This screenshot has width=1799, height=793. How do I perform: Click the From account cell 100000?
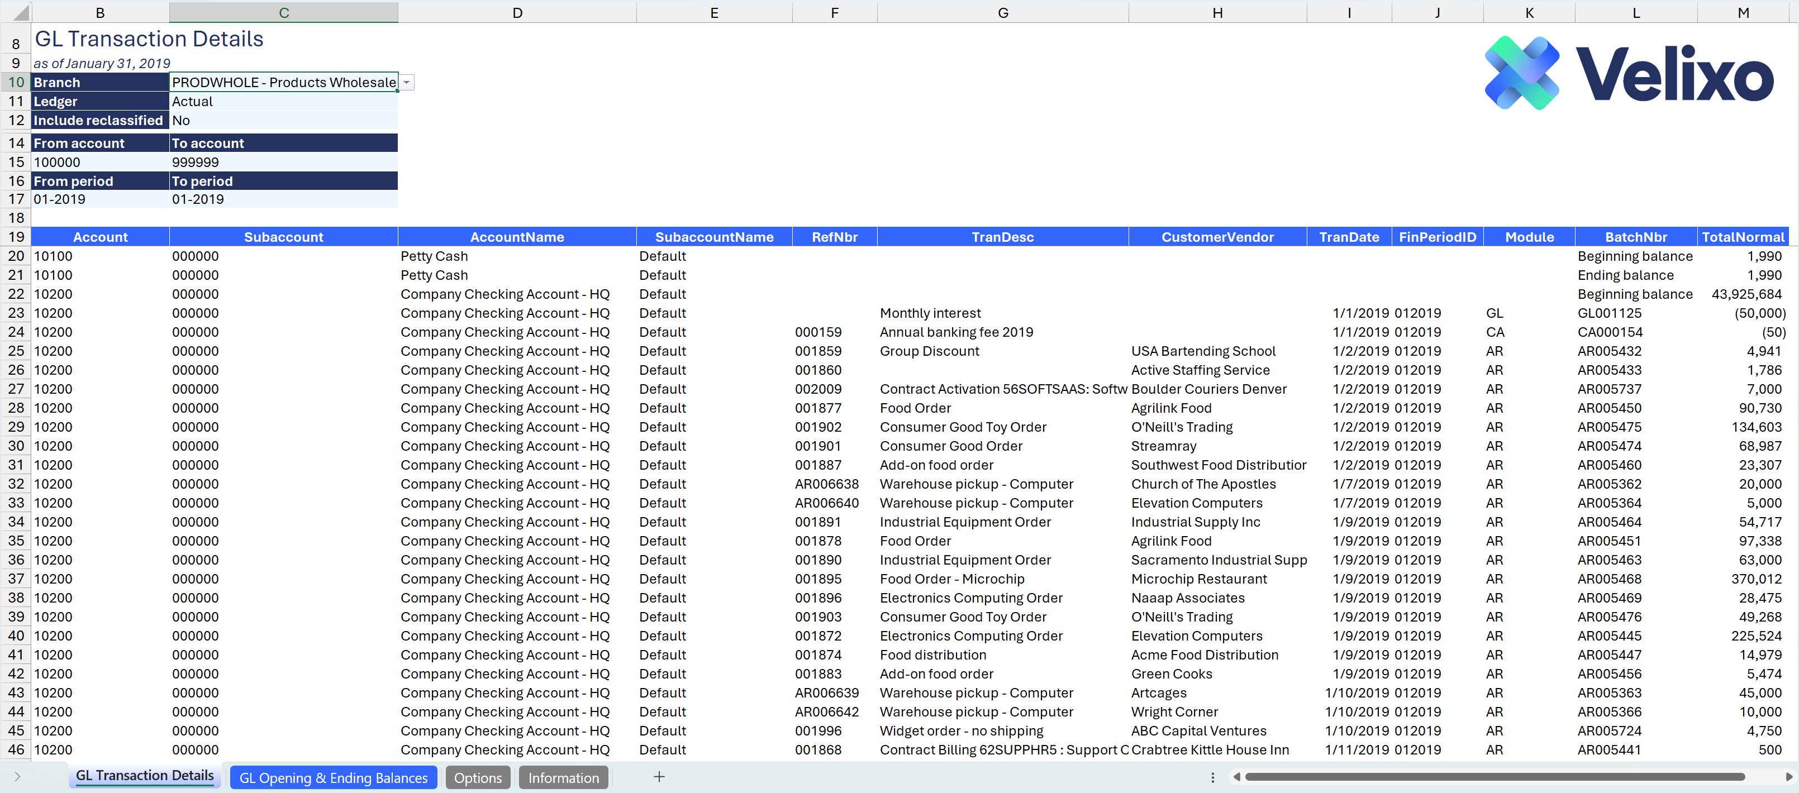pos(100,162)
